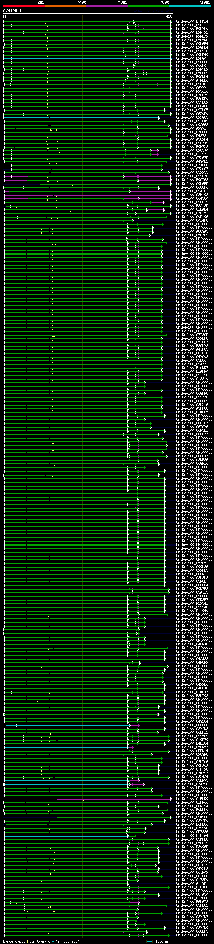Open hit UniRef100_Q9U302
214x944 pixels.
click(x=192, y=765)
